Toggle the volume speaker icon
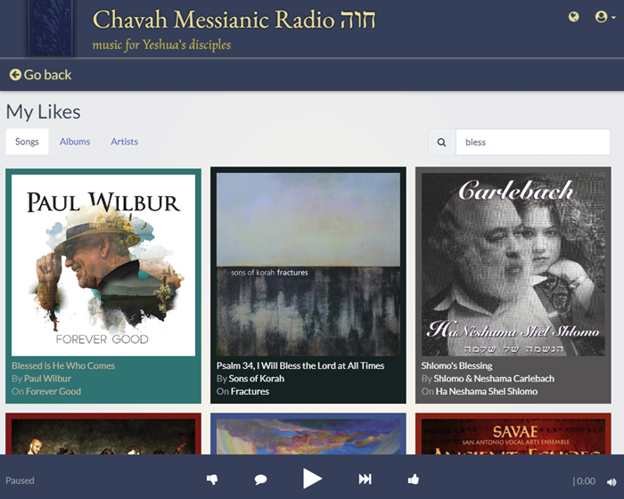624x499 pixels. (612, 482)
